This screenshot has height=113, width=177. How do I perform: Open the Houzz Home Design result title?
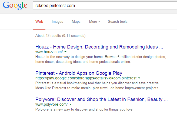pos(99,47)
